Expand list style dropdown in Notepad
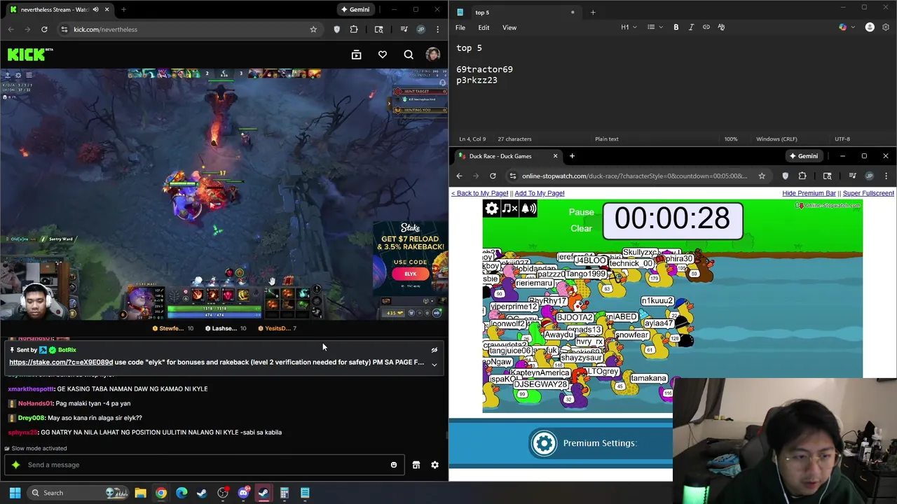This screenshot has height=504, width=897. 654,27
